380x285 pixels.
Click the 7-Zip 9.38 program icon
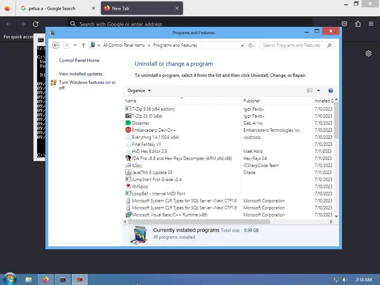(x=128, y=109)
